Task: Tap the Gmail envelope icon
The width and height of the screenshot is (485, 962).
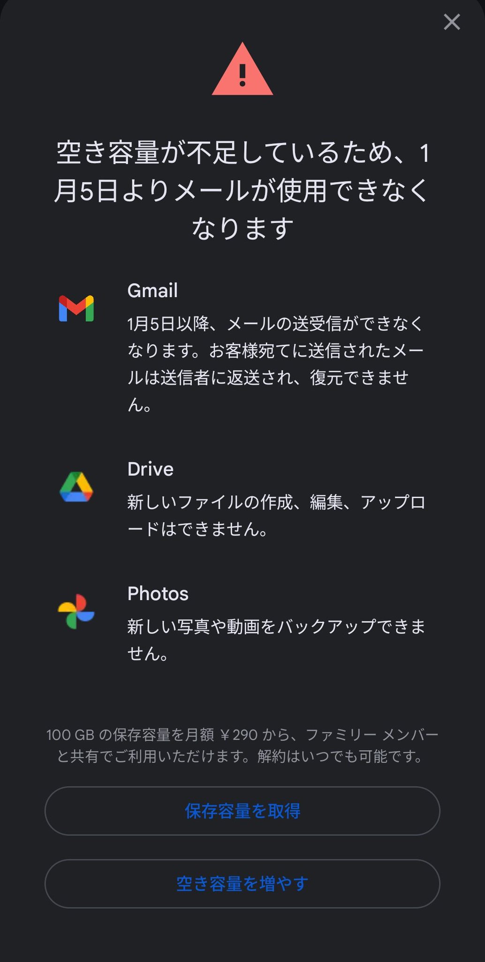Action: [76, 309]
